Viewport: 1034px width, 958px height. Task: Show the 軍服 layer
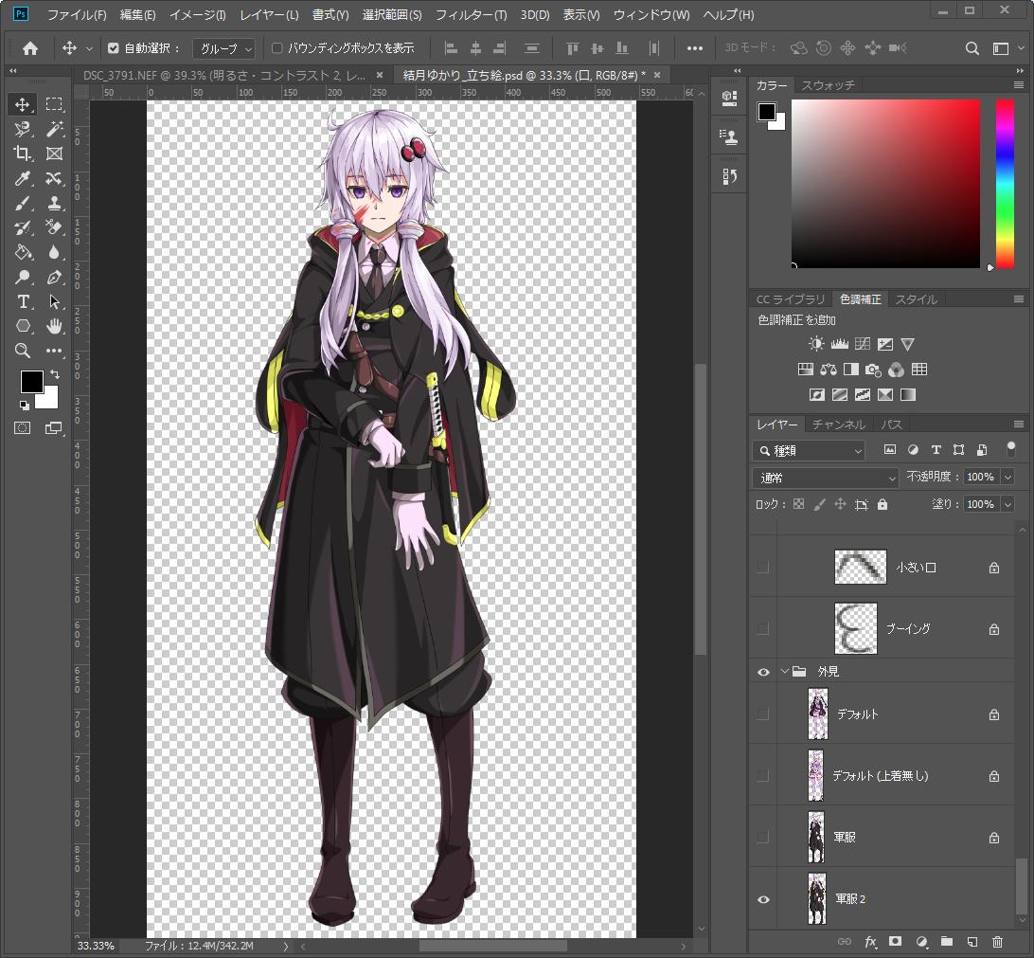point(763,838)
